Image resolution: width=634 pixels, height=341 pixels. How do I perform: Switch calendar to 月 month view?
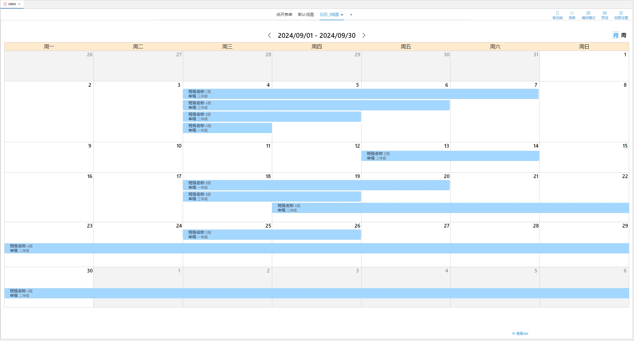[x=615, y=35]
